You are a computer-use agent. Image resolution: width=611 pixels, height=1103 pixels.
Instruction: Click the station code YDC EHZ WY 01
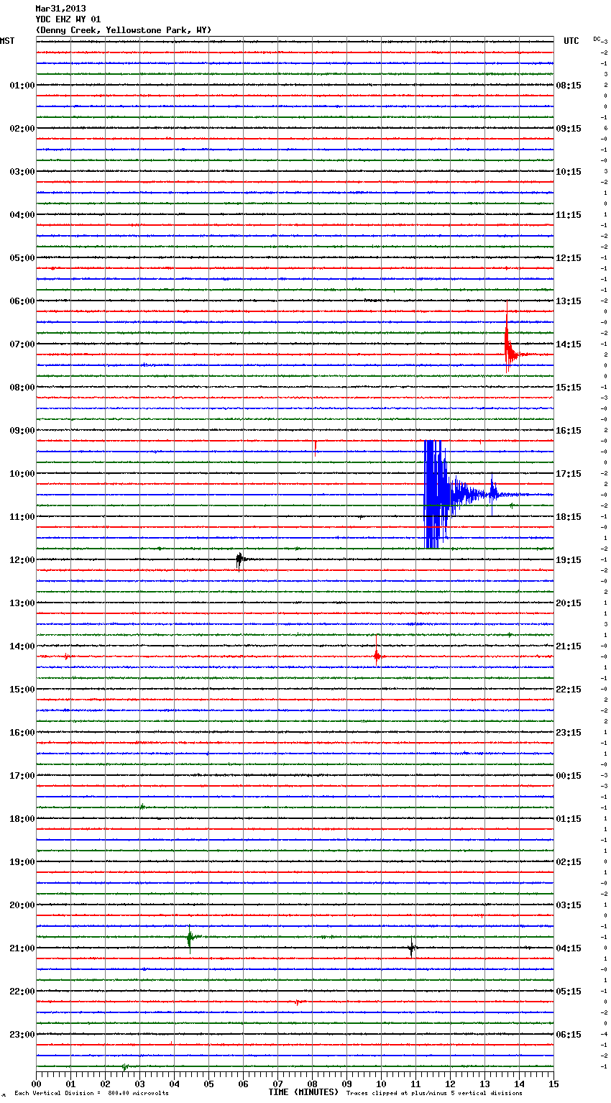tap(68, 19)
